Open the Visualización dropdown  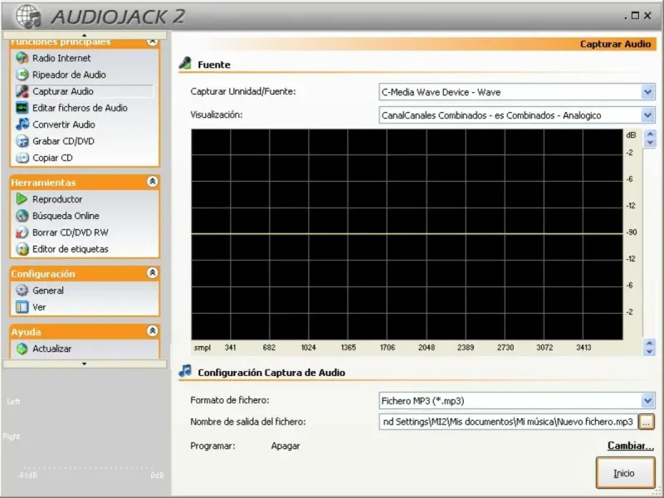click(647, 115)
